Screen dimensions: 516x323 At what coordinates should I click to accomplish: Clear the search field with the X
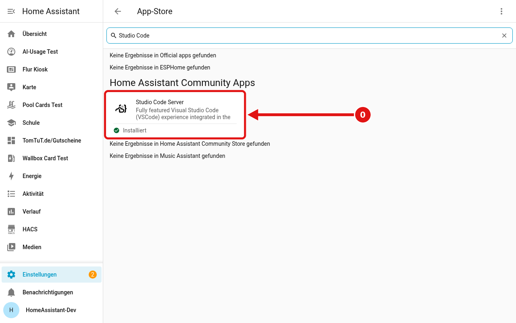coord(504,36)
